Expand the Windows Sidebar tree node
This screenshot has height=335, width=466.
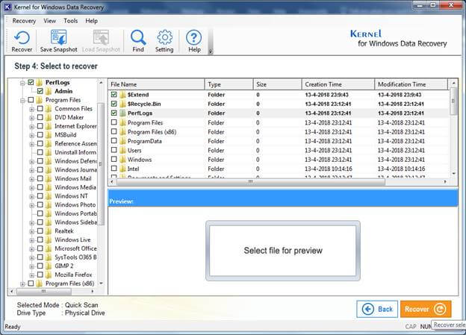pyautogui.click(x=32, y=223)
